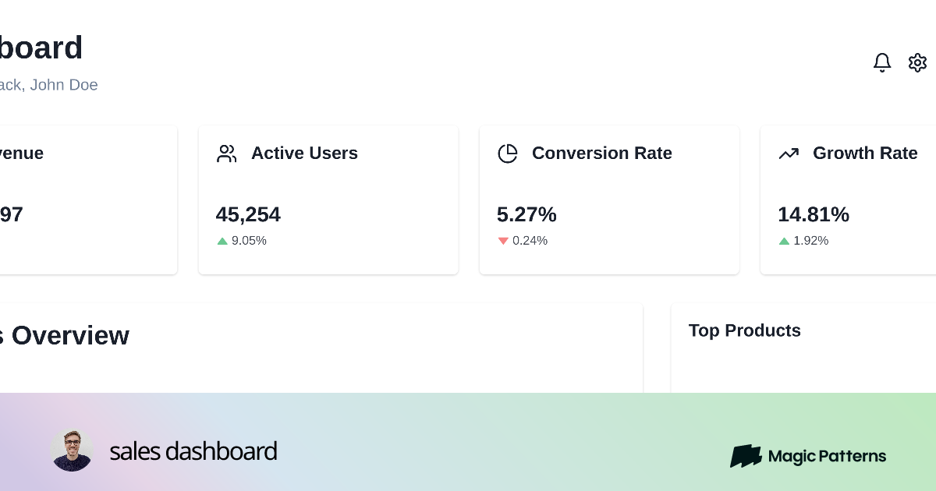Open the Top Products panel header

(x=745, y=330)
